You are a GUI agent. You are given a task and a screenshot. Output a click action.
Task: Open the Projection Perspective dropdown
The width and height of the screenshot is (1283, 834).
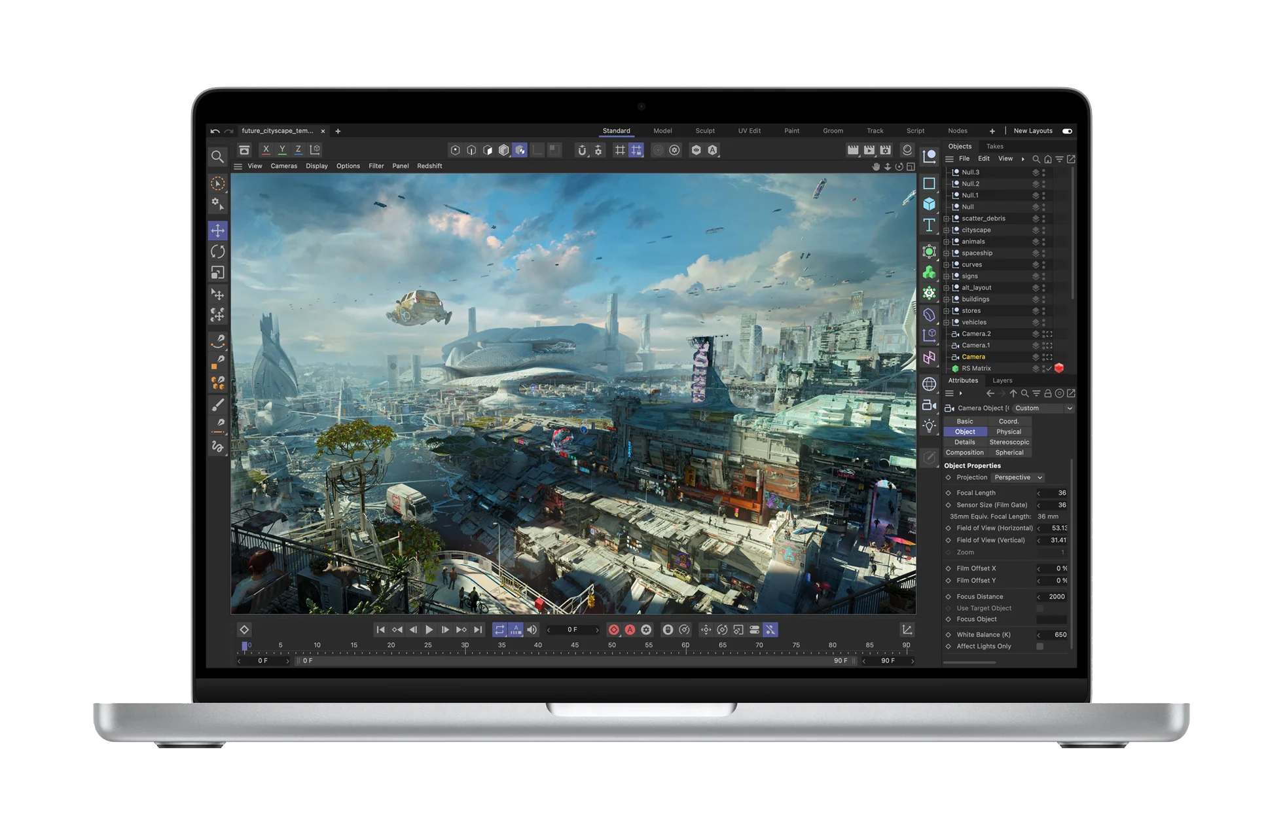(x=1018, y=477)
